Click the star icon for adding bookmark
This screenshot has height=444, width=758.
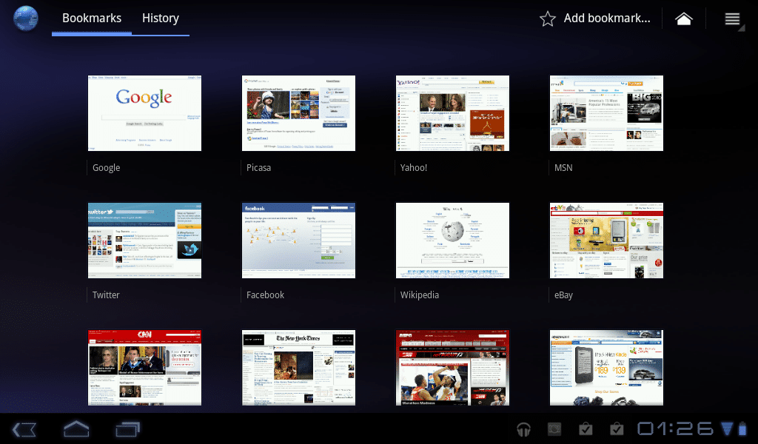pyautogui.click(x=548, y=18)
